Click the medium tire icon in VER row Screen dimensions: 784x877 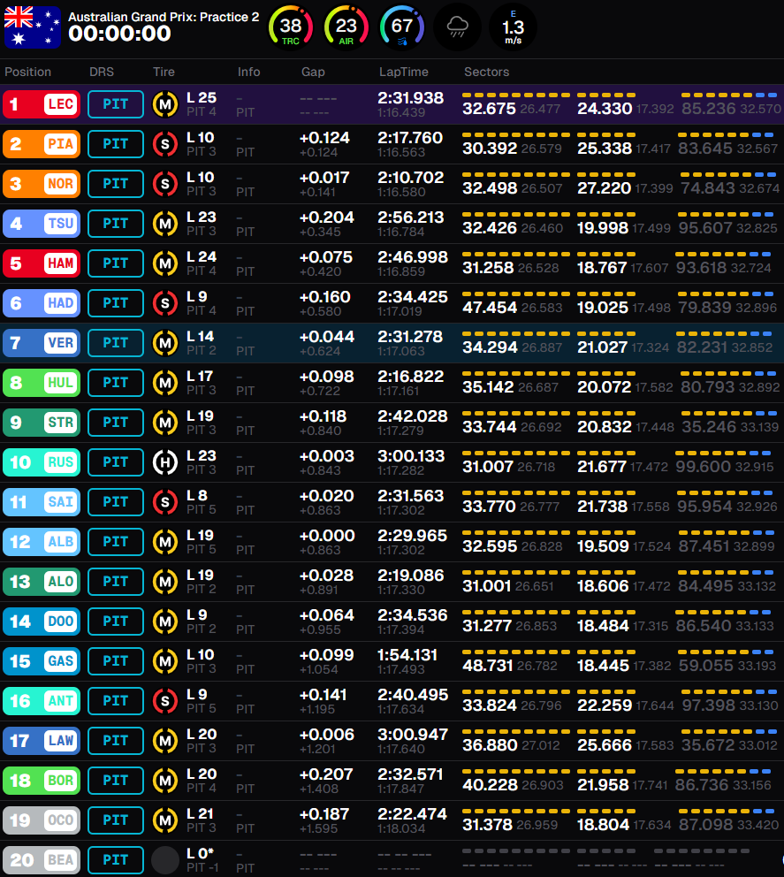(165, 343)
